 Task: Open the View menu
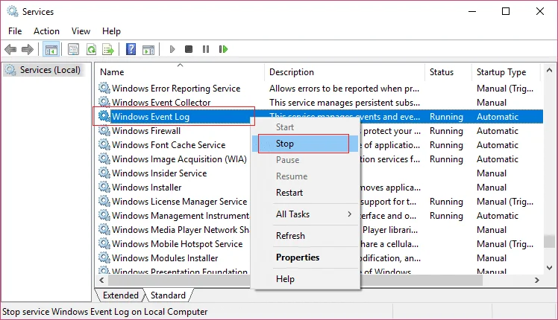click(x=81, y=31)
